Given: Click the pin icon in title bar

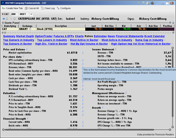Looking at the screenshot, I should click(139, 3).
